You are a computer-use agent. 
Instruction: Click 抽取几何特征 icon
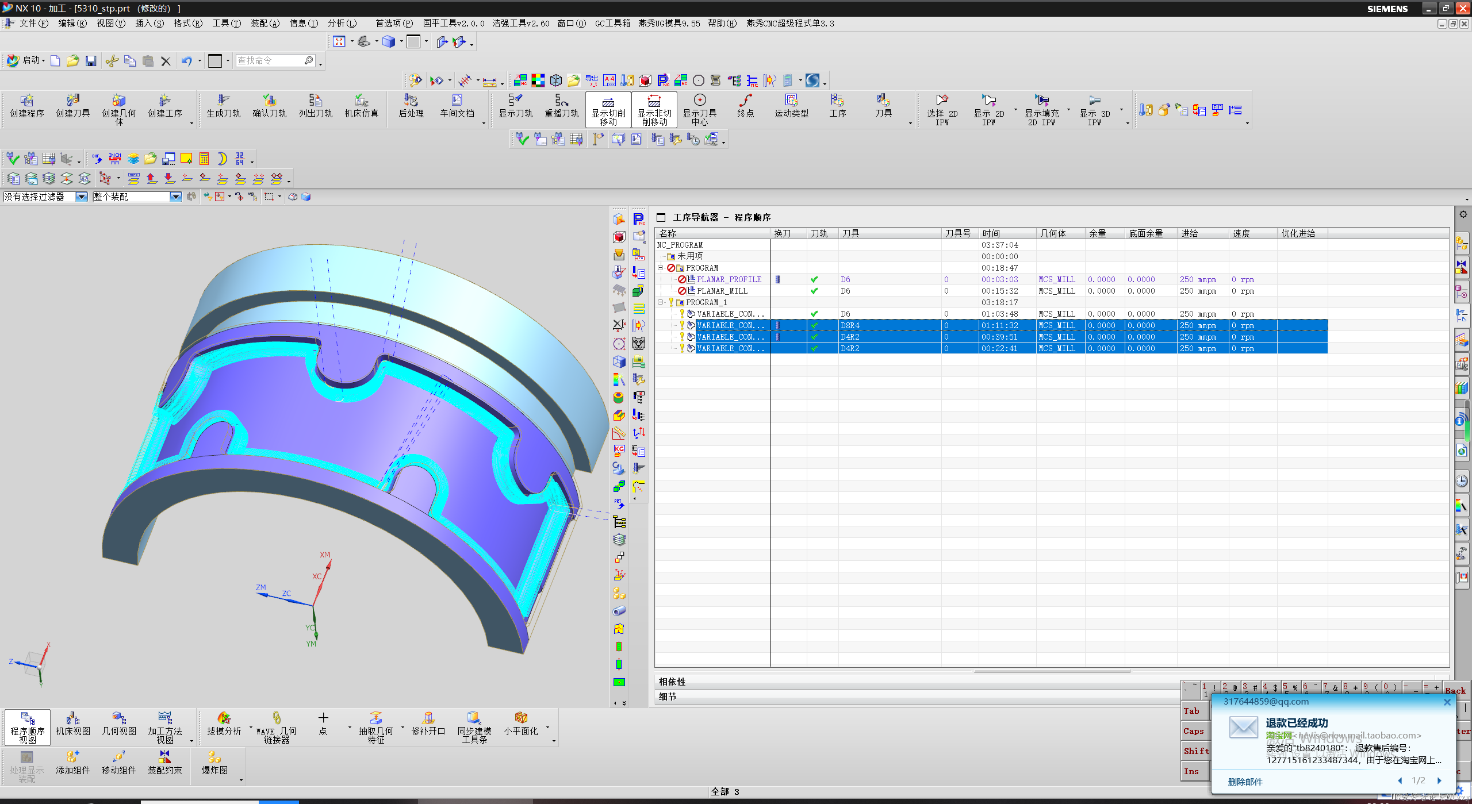[376, 727]
